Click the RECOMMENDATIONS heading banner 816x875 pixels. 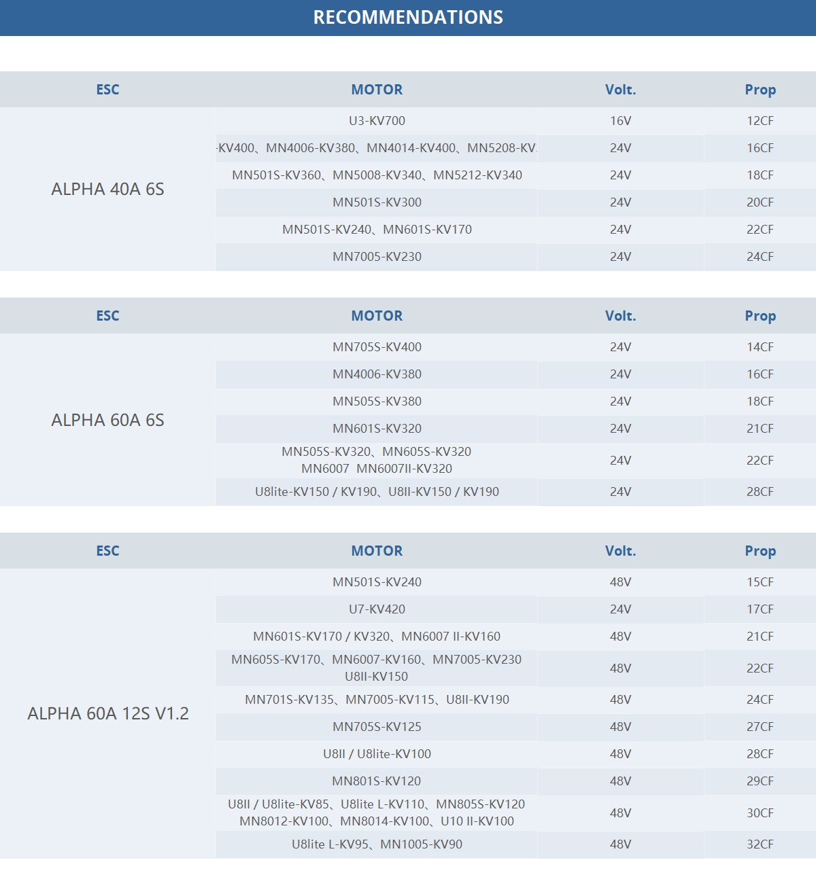408,18
